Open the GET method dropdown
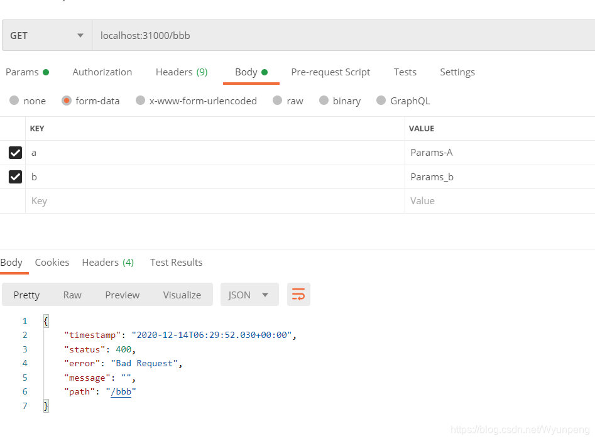 47,36
